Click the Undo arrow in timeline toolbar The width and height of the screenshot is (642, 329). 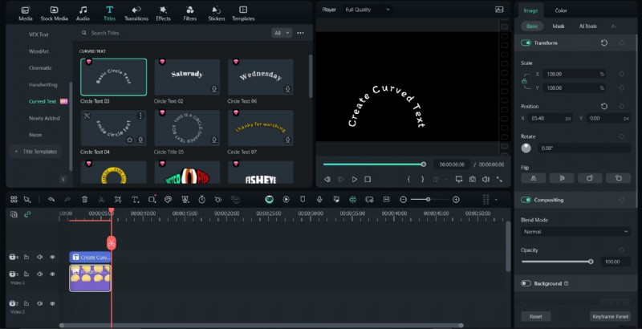[x=51, y=199]
